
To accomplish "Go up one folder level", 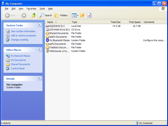I will pos(34,15).
